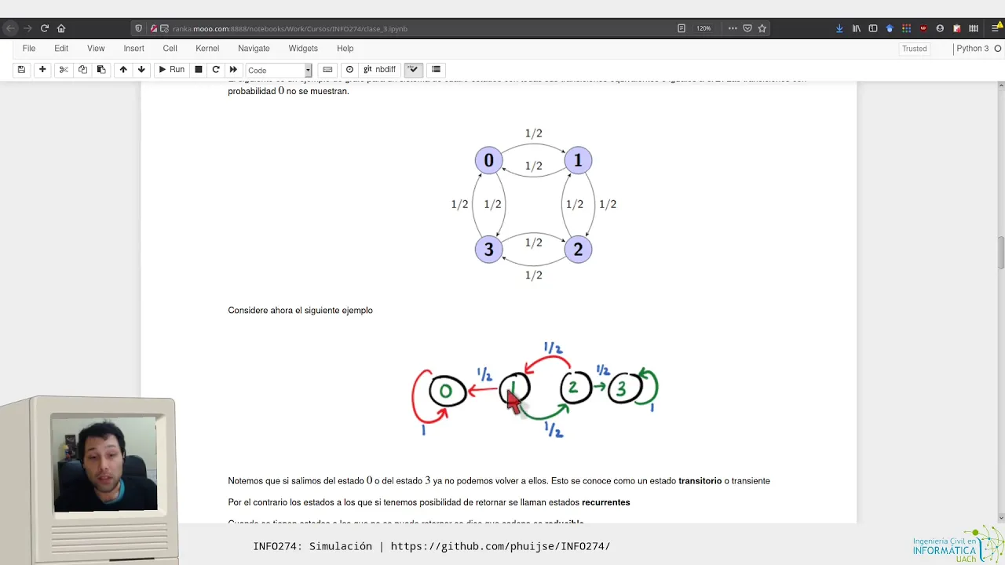Move selected cell up arrow
1005x565 pixels.
[x=123, y=70]
